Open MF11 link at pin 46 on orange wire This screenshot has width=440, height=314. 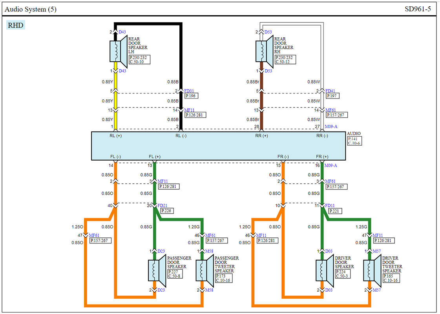click(x=261, y=235)
